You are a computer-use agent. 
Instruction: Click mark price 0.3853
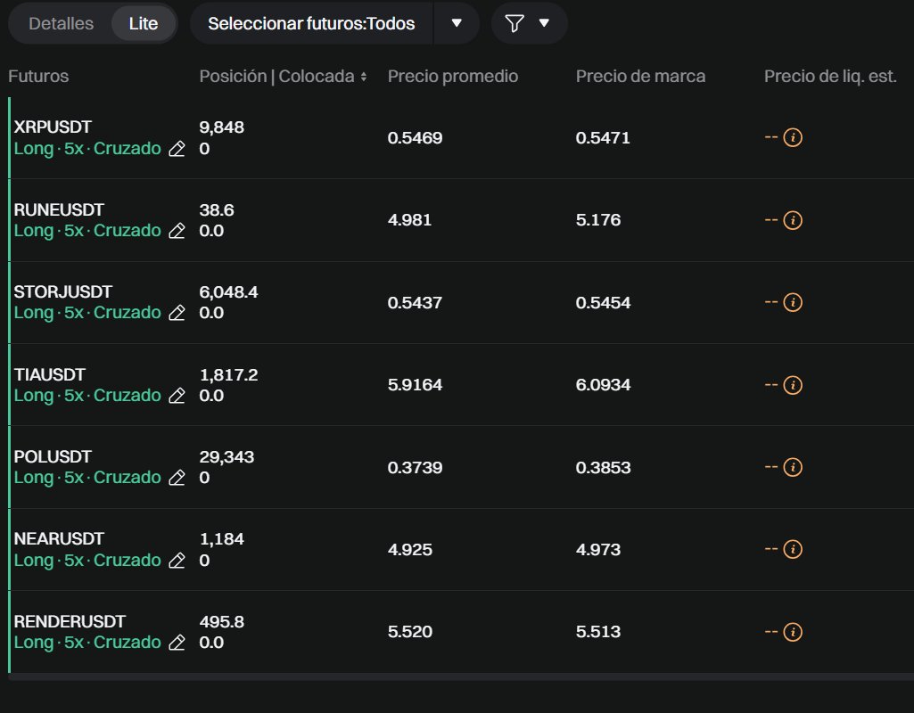[x=604, y=468]
